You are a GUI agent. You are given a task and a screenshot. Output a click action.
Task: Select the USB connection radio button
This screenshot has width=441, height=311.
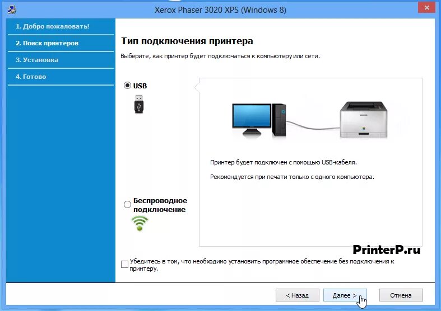click(x=127, y=86)
